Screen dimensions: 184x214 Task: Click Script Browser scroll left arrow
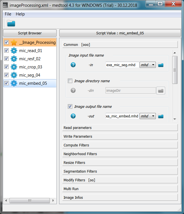pyautogui.click(x=6, y=200)
